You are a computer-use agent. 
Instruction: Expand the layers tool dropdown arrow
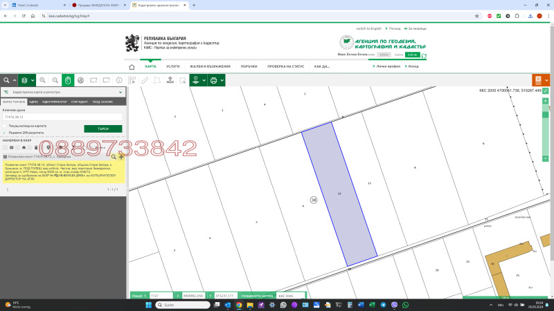[32, 80]
